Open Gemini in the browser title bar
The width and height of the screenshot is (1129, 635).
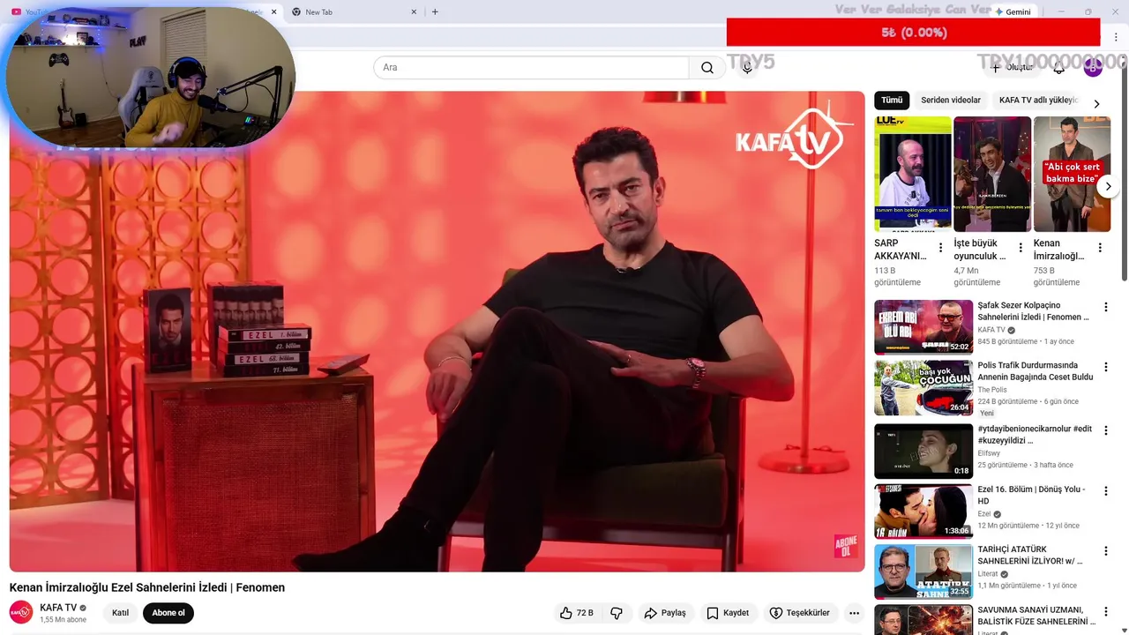pyautogui.click(x=1012, y=12)
